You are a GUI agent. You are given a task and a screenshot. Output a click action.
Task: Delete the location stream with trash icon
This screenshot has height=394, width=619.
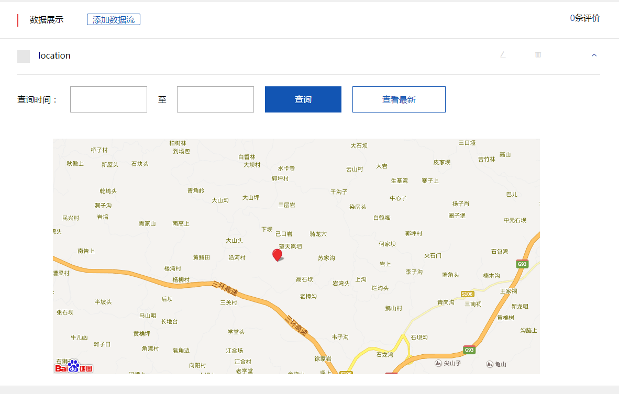(538, 55)
